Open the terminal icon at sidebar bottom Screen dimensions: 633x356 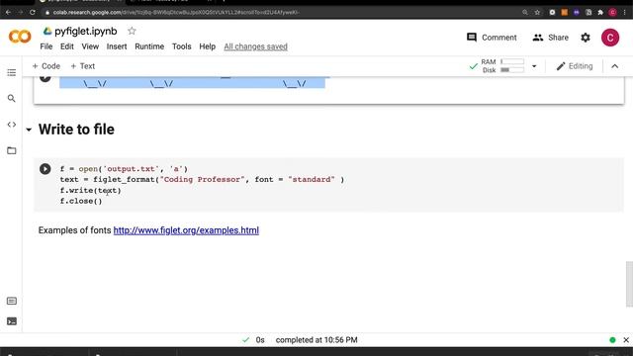coord(12,321)
